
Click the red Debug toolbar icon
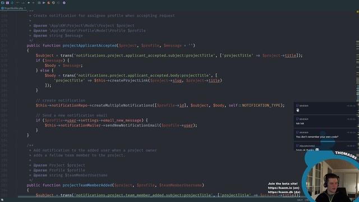coord(49,3)
